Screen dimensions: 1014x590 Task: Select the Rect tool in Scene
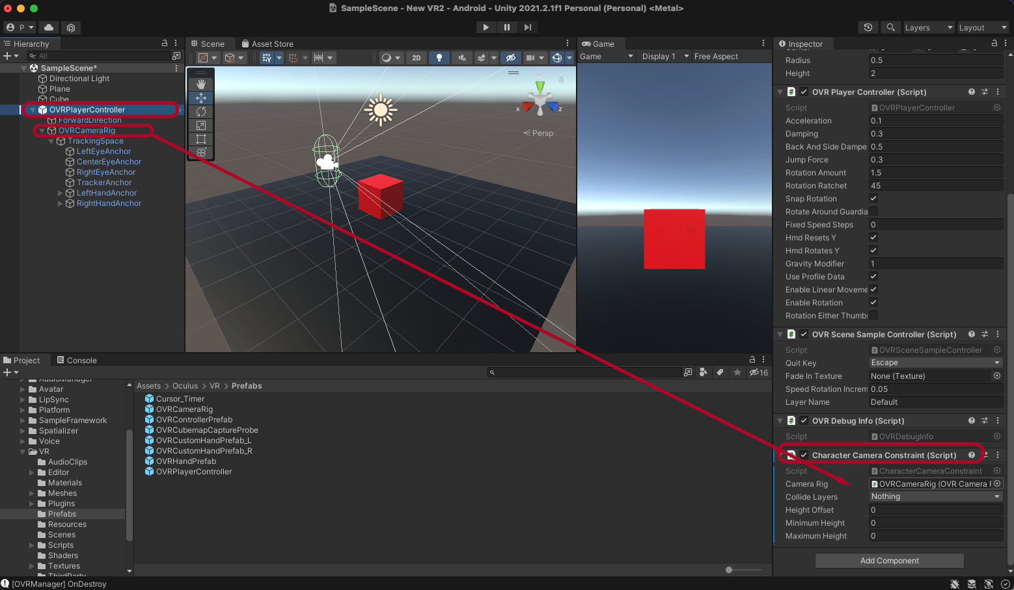pyautogui.click(x=201, y=139)
